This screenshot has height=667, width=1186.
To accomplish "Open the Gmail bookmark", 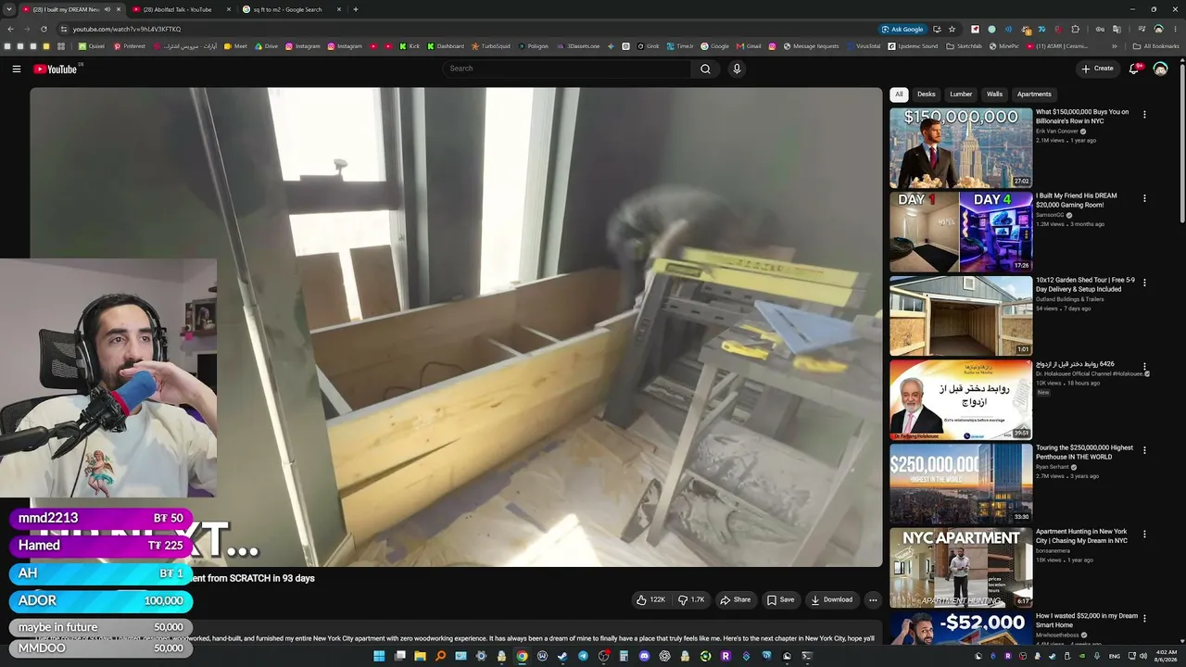I will (749, 46).
